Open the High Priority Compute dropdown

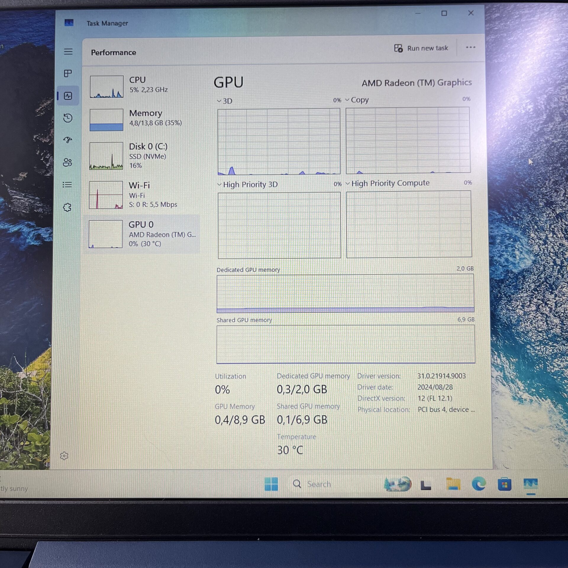348,183
